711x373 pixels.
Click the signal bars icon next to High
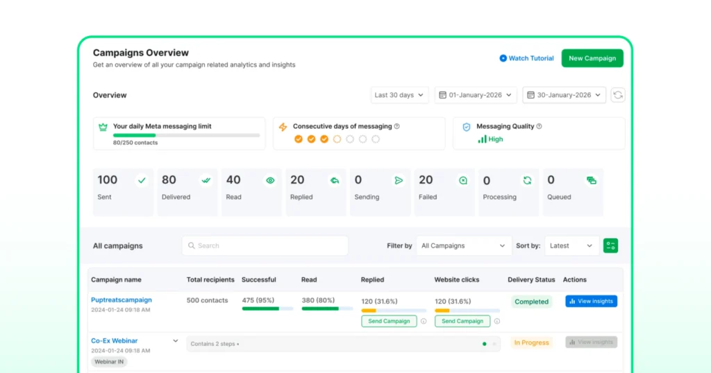point(482,139)
